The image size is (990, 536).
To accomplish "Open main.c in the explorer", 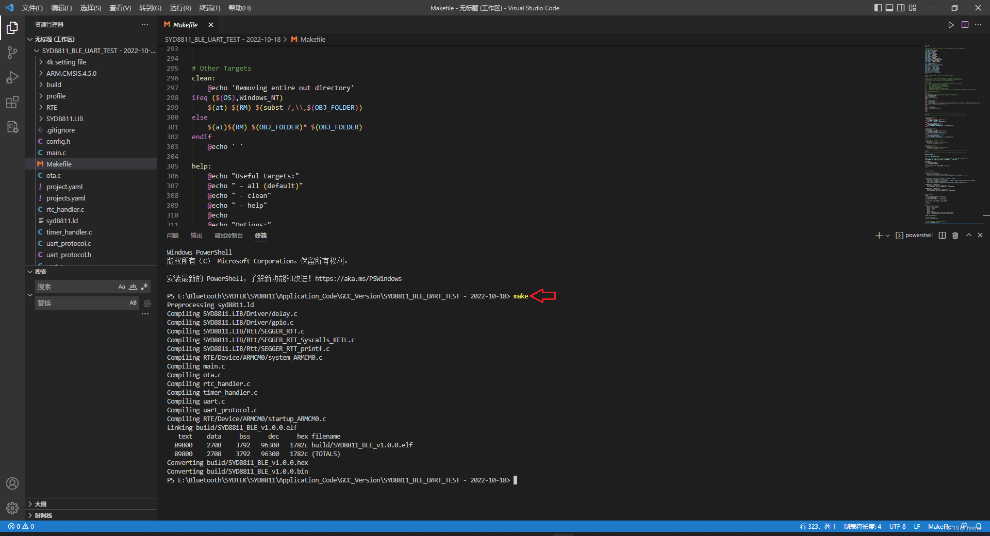I will tap(91, 153).
